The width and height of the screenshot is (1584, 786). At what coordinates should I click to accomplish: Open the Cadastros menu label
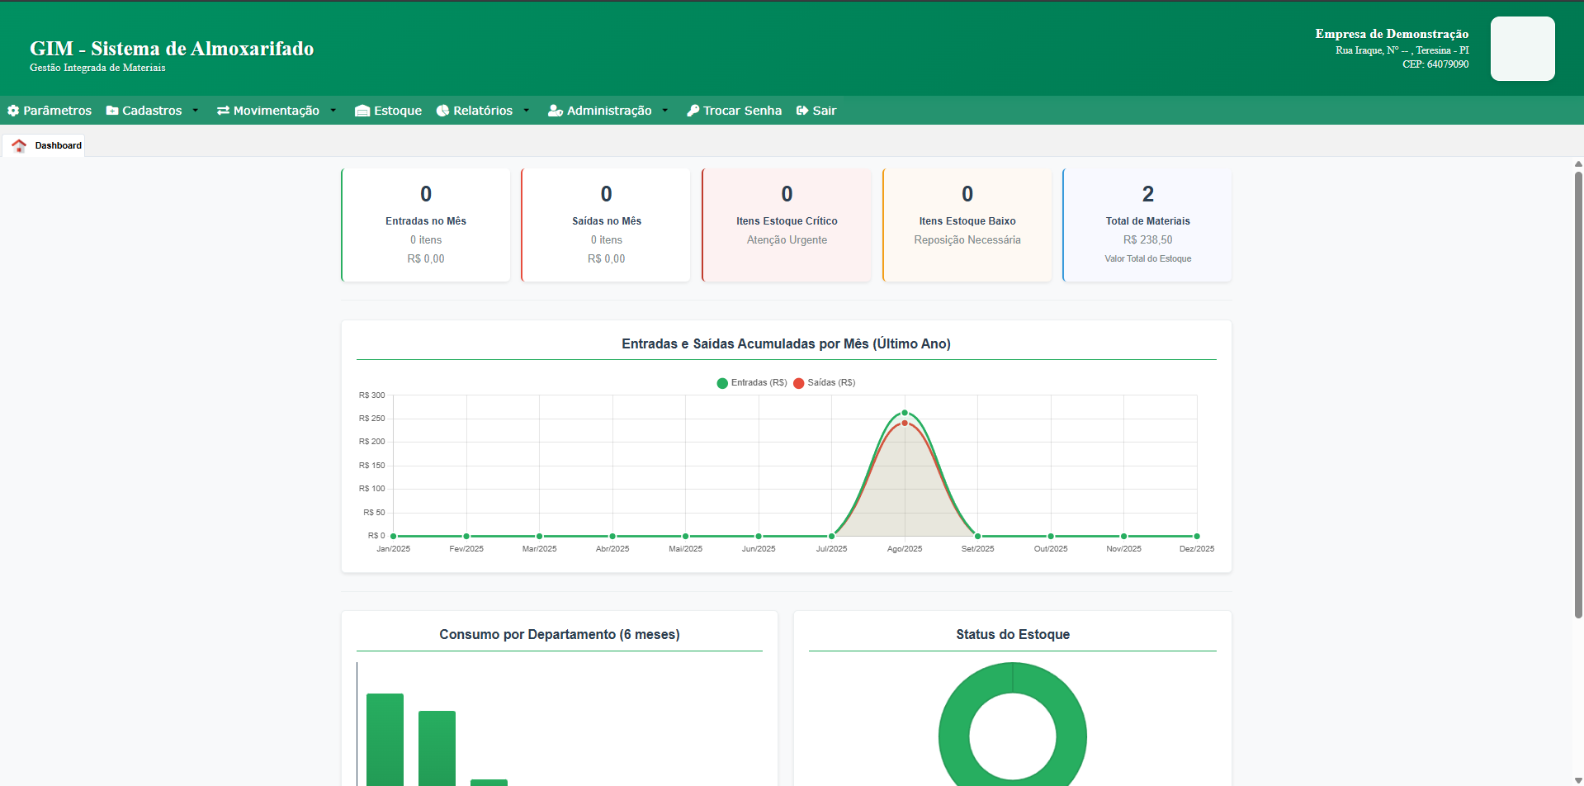[152, 111]
